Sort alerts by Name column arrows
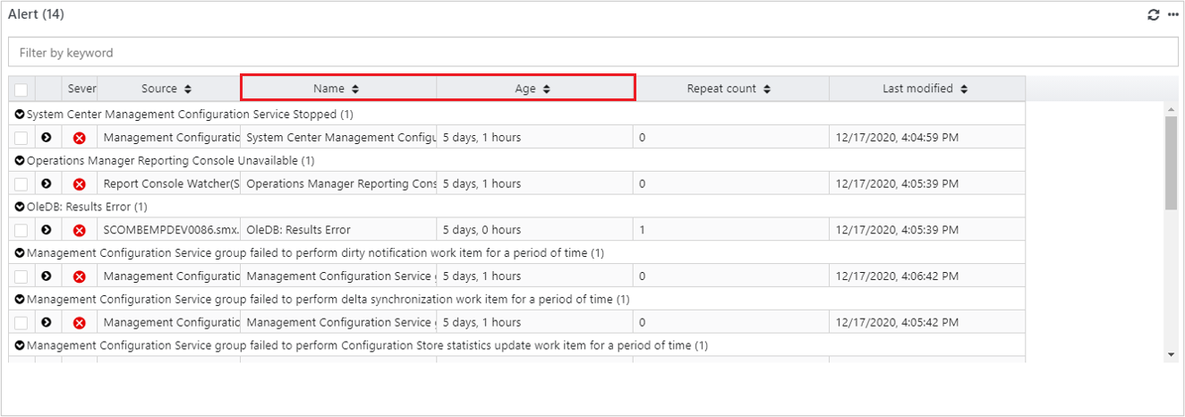This screenshot has height=417, width=1185. 355,89
